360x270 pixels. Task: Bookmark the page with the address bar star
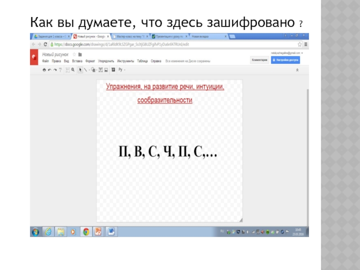tap(300, 45)
